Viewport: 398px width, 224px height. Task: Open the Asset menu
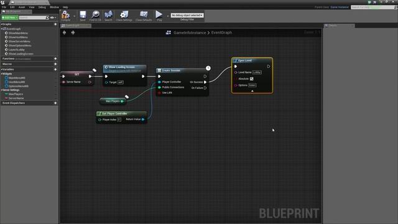click(22, 7)
